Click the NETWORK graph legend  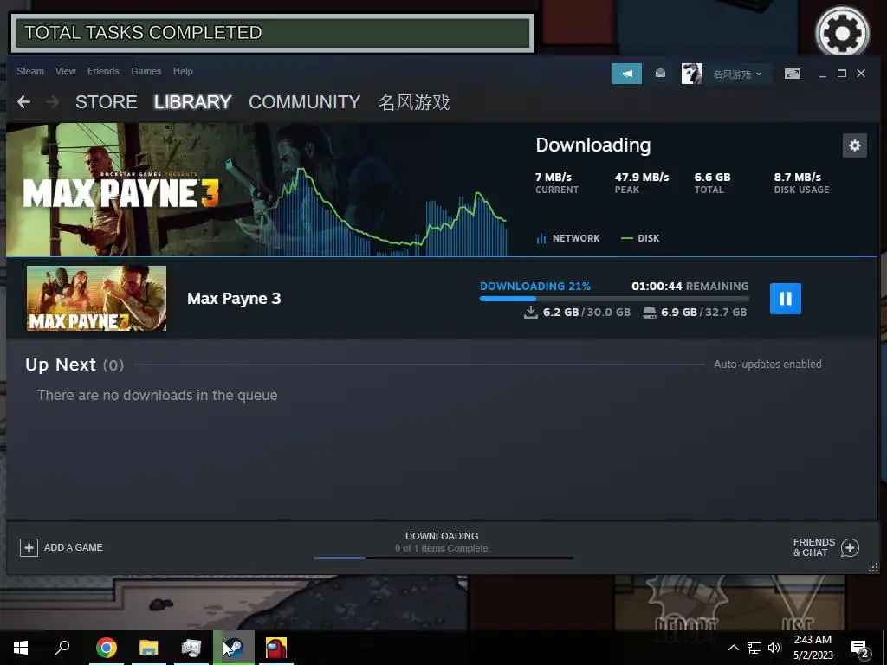(x=568, y=238)
